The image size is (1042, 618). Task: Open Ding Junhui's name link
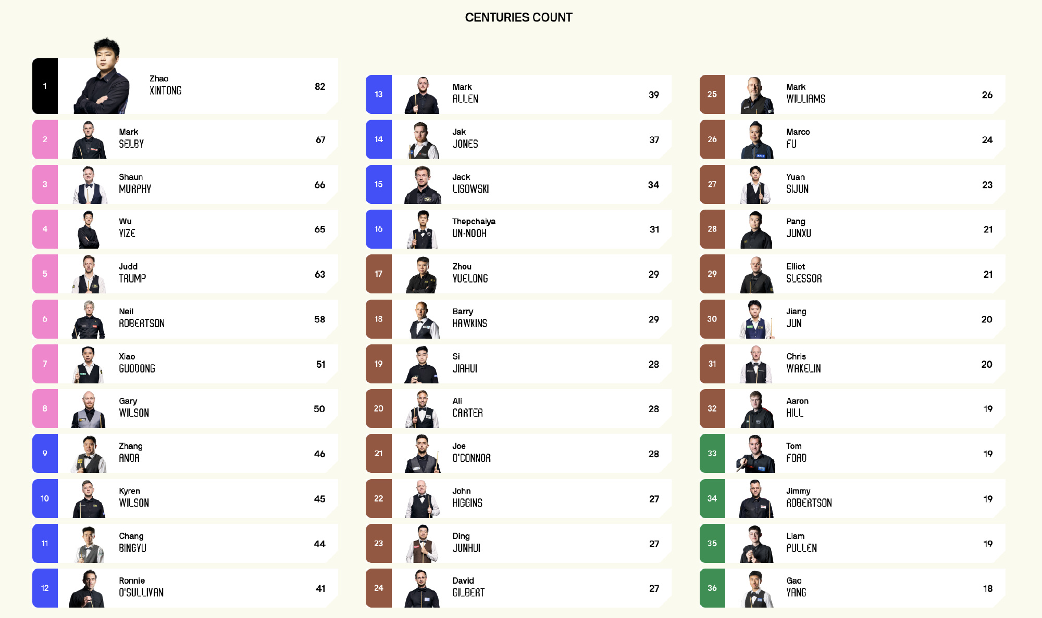466,543
